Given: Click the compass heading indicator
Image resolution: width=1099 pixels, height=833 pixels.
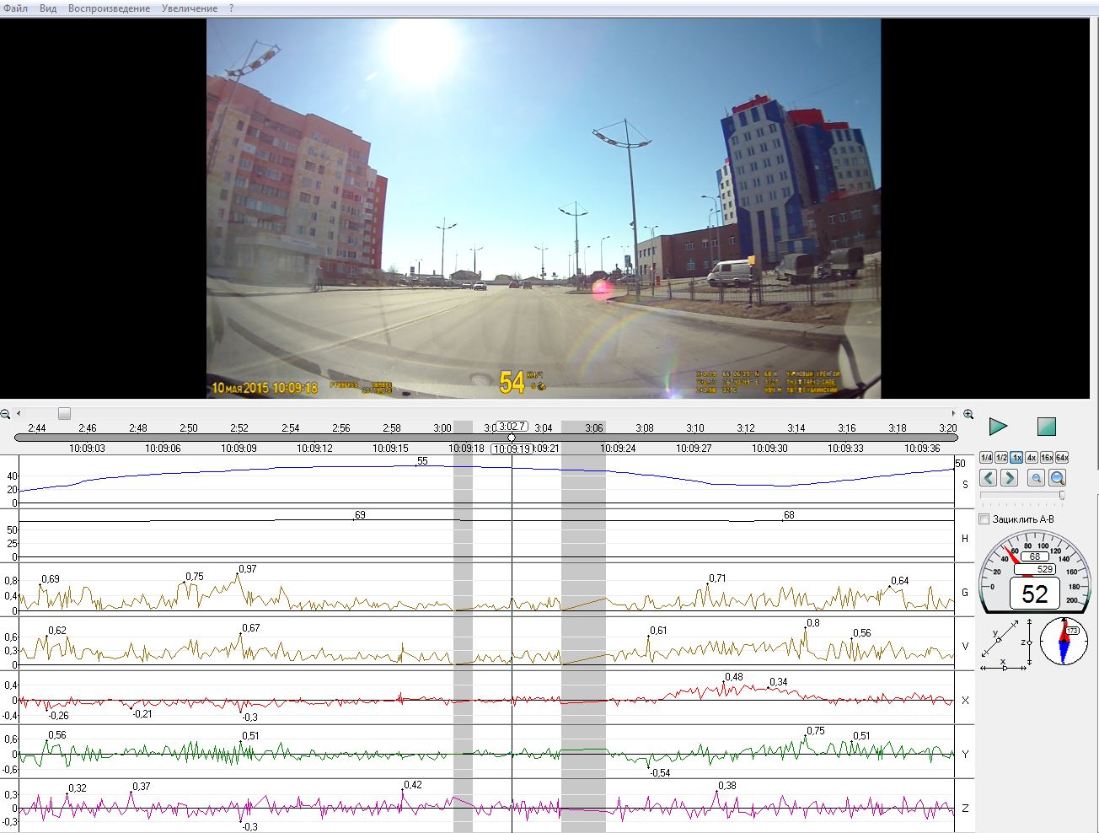Looking at the screenshot, I should click(1064, 641).
